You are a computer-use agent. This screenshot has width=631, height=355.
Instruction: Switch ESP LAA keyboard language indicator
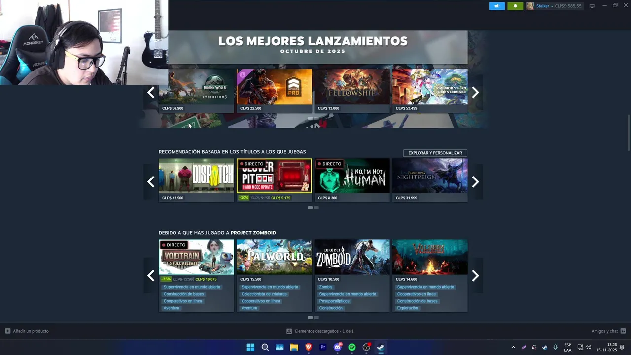click(x=568, y=347)
